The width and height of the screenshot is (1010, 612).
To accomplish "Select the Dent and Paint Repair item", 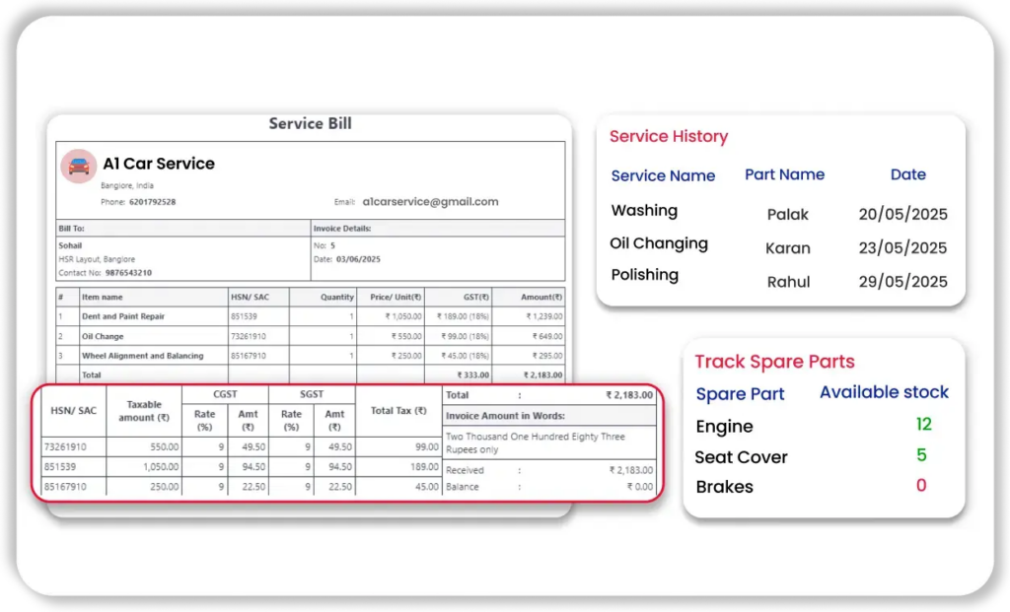I will pos(123,316).
